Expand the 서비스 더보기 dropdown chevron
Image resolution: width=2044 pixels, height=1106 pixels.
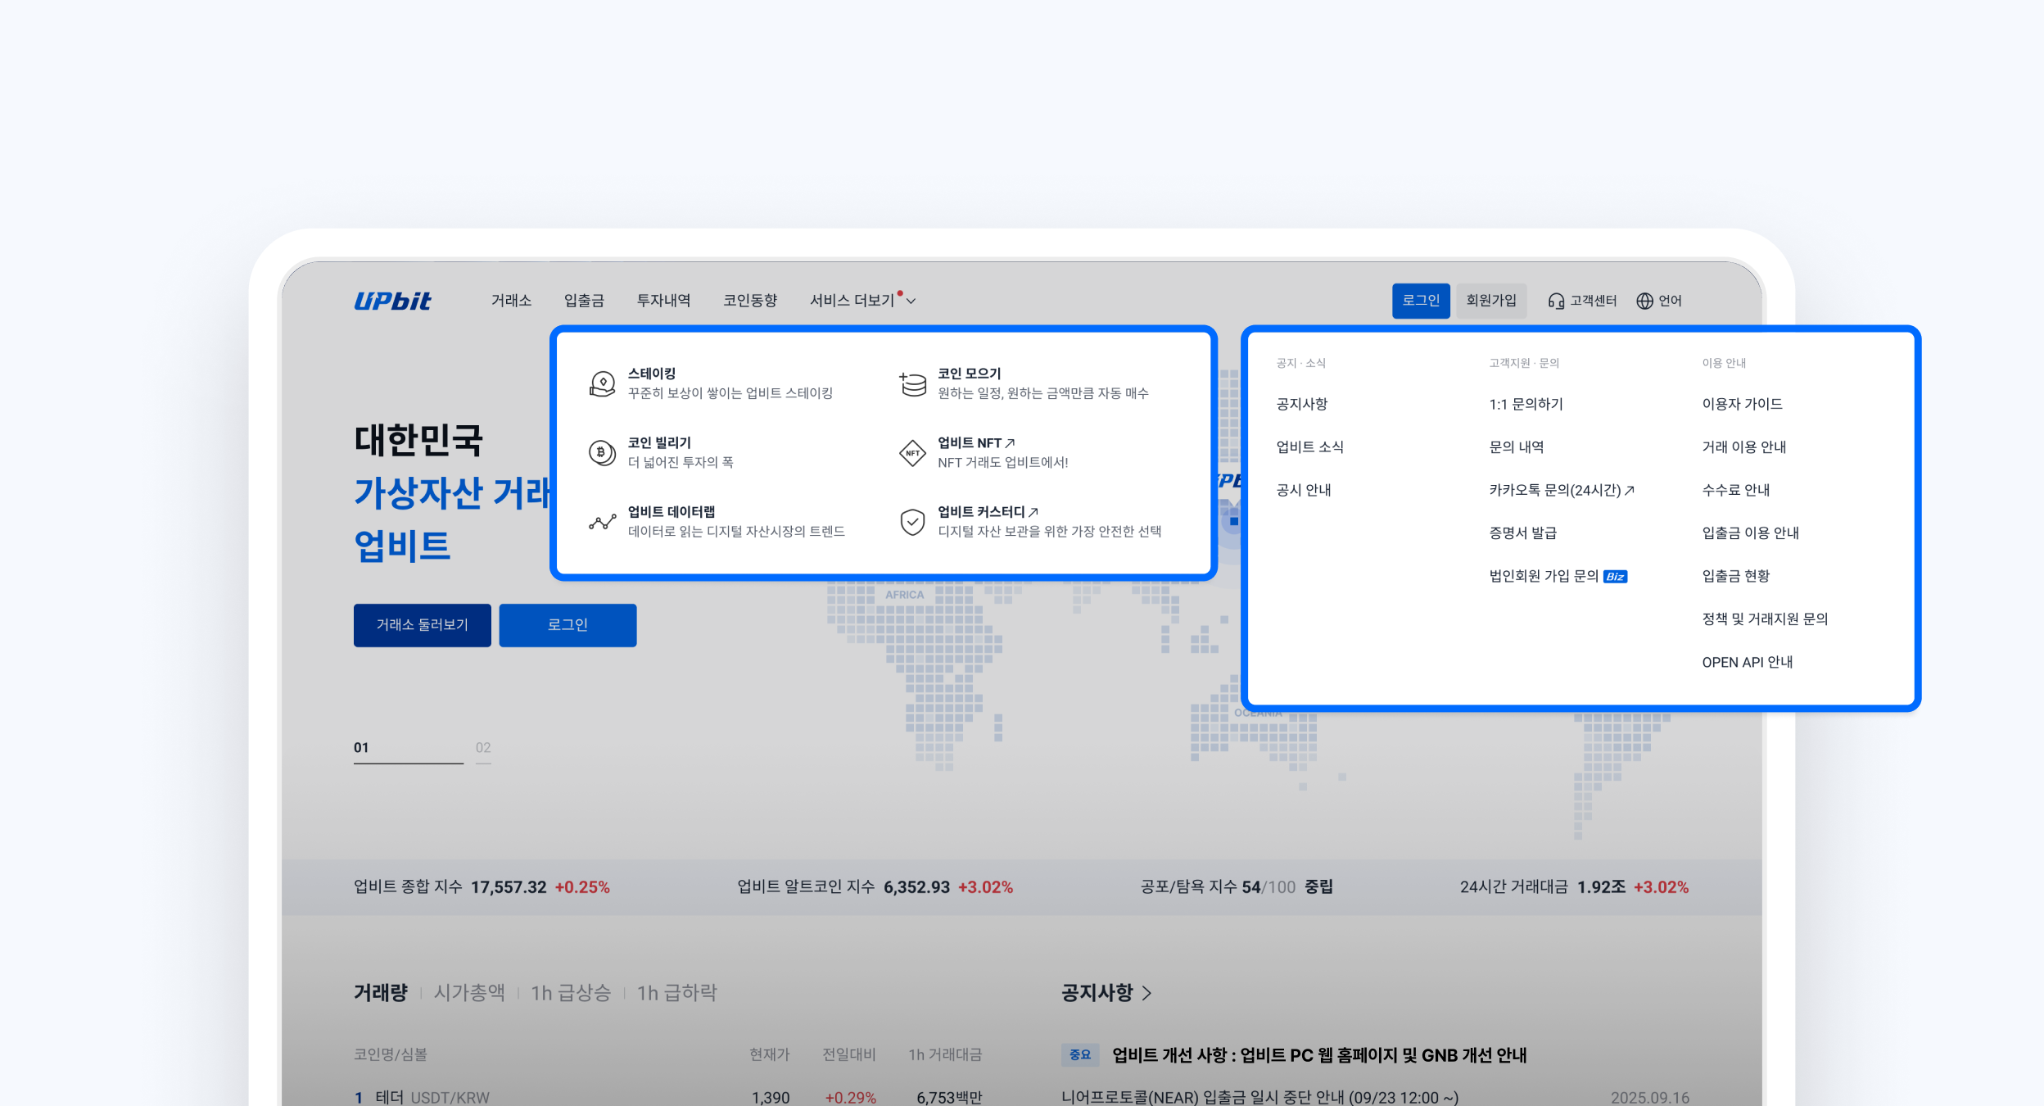(911, 301)
